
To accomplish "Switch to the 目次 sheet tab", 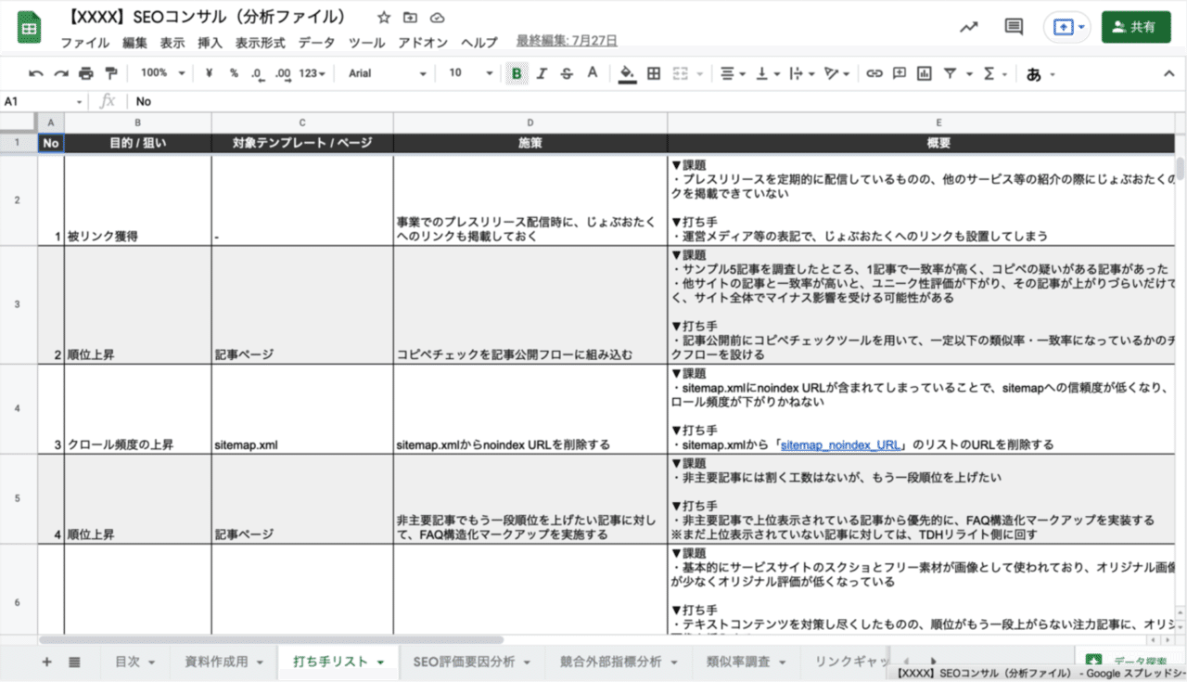I will coord(134,662).
